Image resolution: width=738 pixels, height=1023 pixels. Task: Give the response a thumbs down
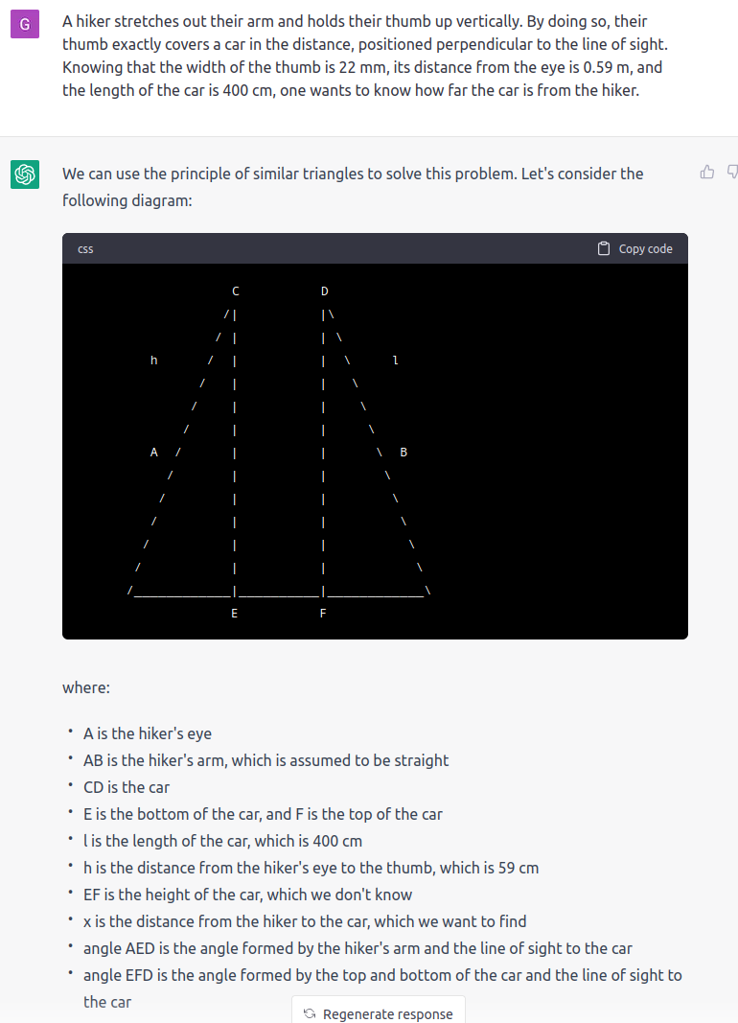point(733,173)
